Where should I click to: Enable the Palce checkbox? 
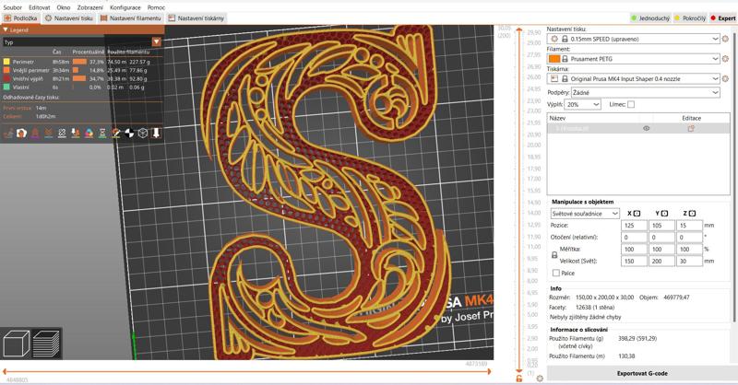coord(556,273)
